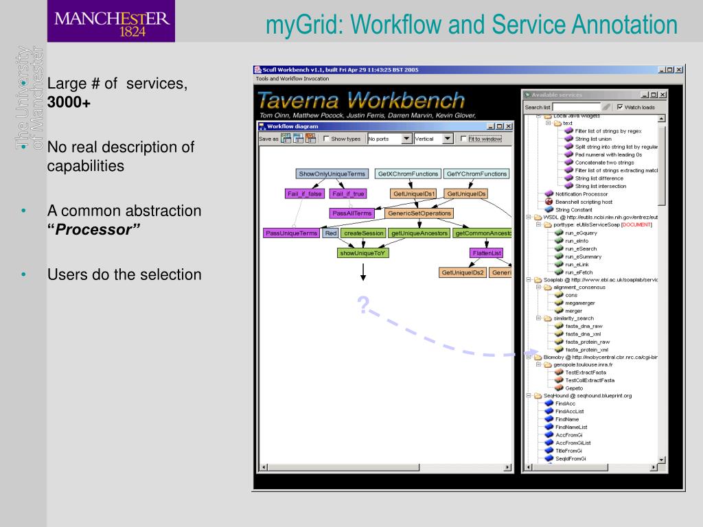Uncheck the Watch loads checkbox
The image size is (703, 527).
pos(620,106)
